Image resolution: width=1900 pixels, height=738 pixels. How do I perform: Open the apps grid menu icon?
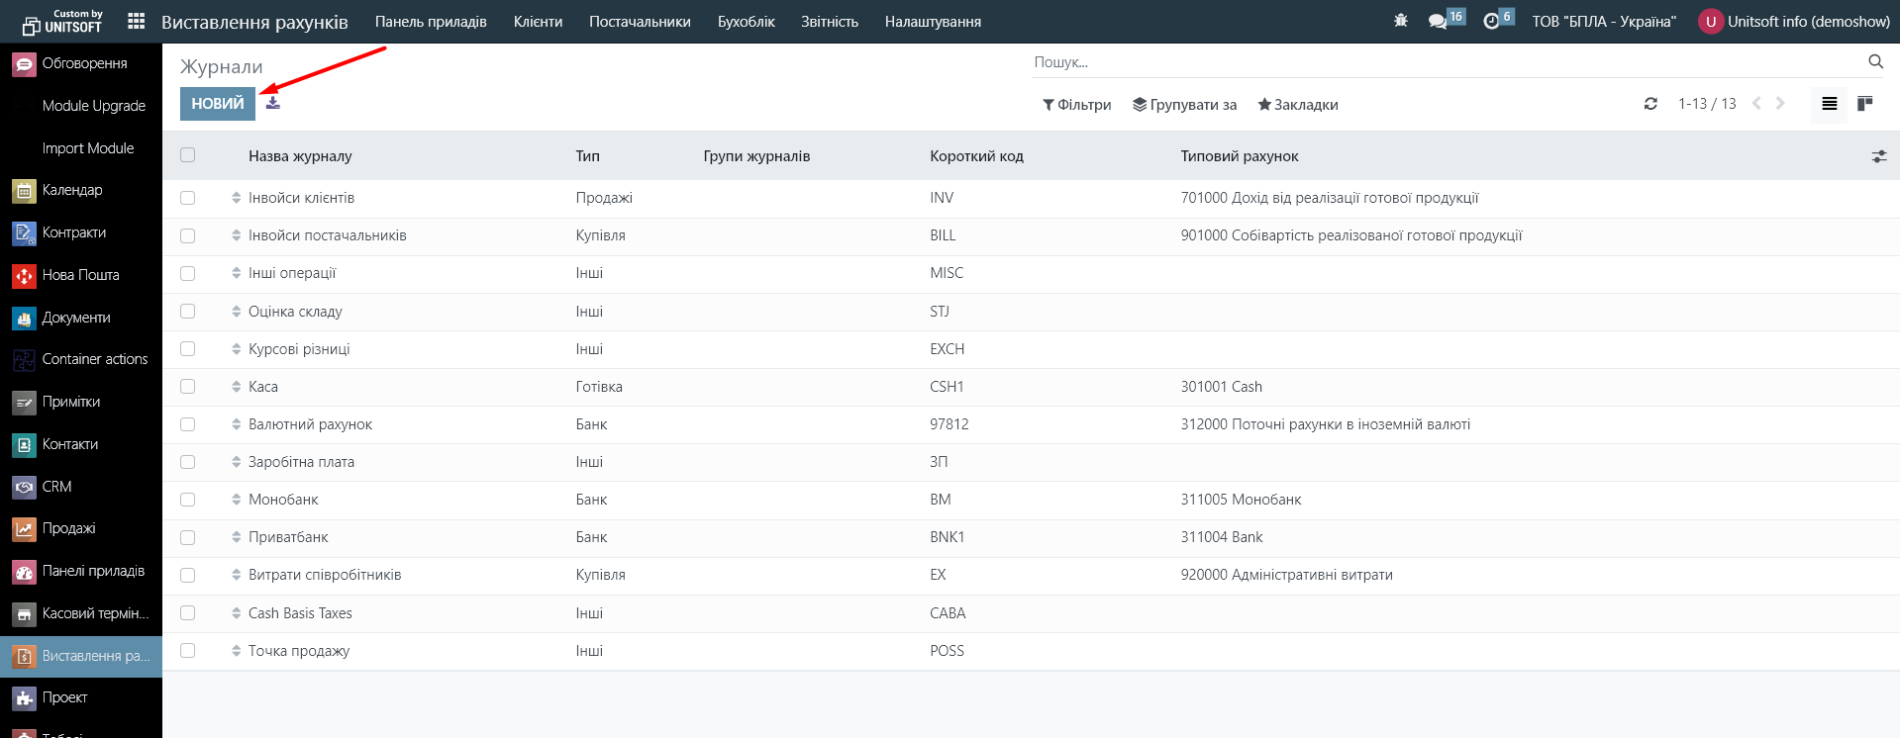(137, 21)
